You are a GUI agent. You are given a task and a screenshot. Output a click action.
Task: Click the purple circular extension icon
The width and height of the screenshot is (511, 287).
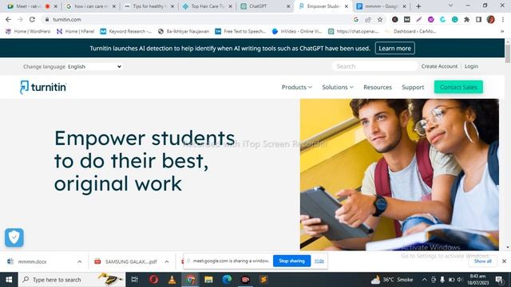(431, 19)
